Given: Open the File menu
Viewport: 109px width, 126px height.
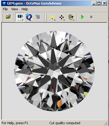Looking at the screenshot, I should [x=5, y=9].
